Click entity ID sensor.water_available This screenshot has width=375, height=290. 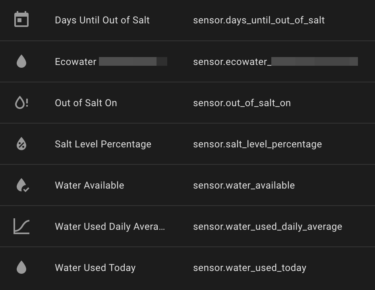point(244,185)
